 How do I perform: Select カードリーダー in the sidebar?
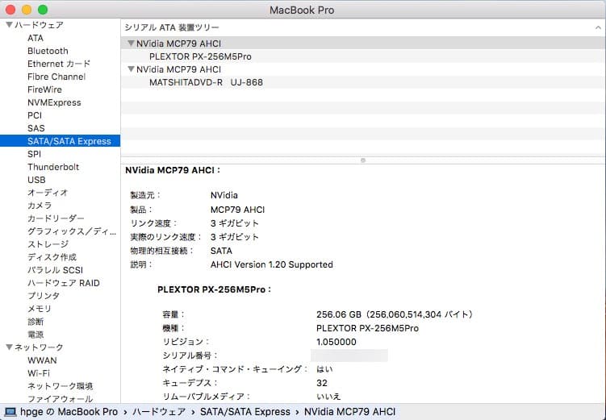(56, 218)
